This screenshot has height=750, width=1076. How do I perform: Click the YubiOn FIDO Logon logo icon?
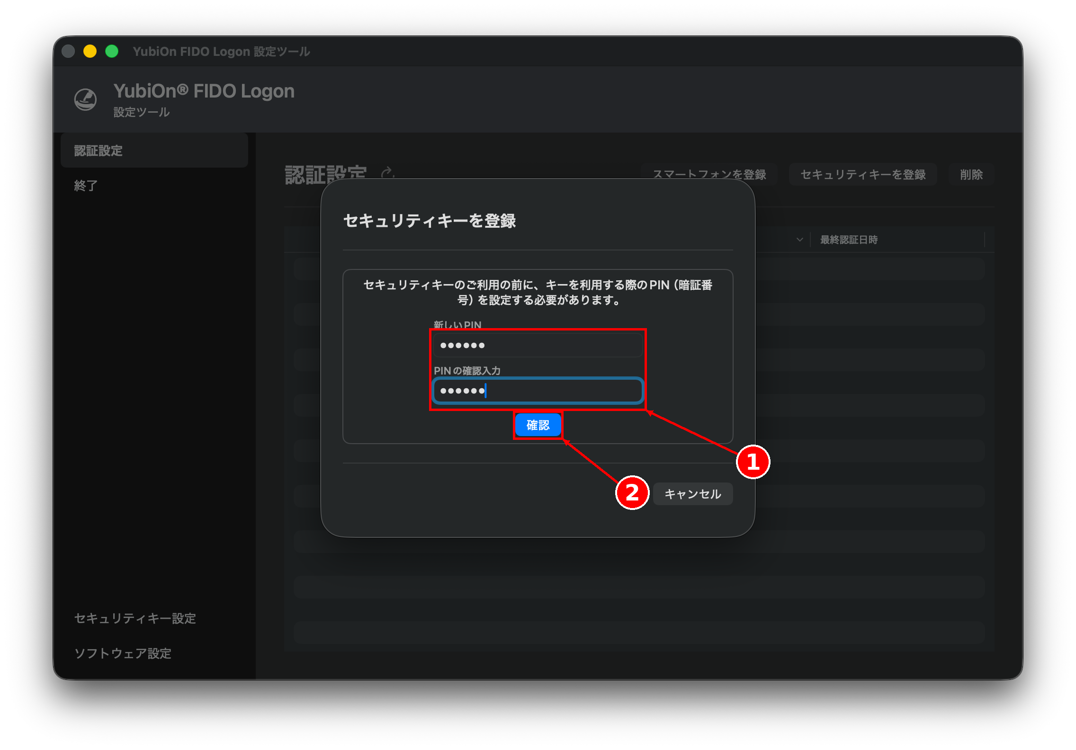86,99
